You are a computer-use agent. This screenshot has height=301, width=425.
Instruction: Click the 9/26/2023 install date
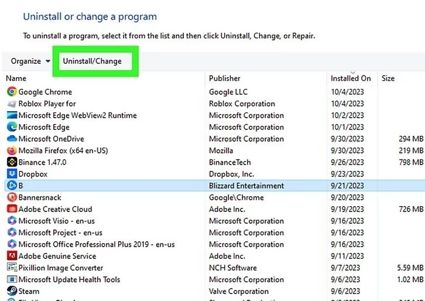(347, 162)
